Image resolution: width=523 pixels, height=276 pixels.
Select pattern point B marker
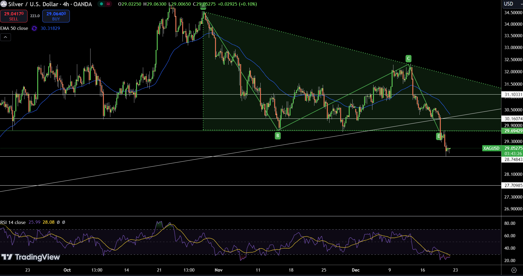(x=277, y=136)
